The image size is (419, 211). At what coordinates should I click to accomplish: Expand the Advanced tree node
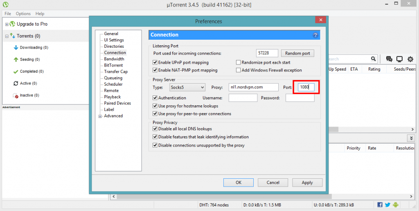coord(100,116)
